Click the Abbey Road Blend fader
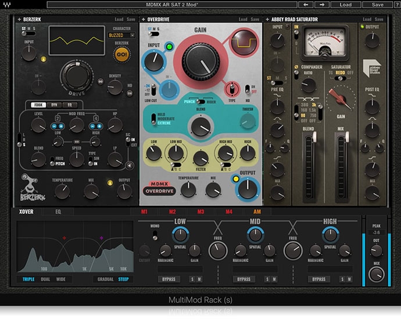The width and height of the screenshot is (401, 324). [307, 168]
